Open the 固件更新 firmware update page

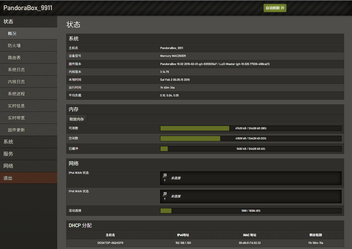coord(29,130)
